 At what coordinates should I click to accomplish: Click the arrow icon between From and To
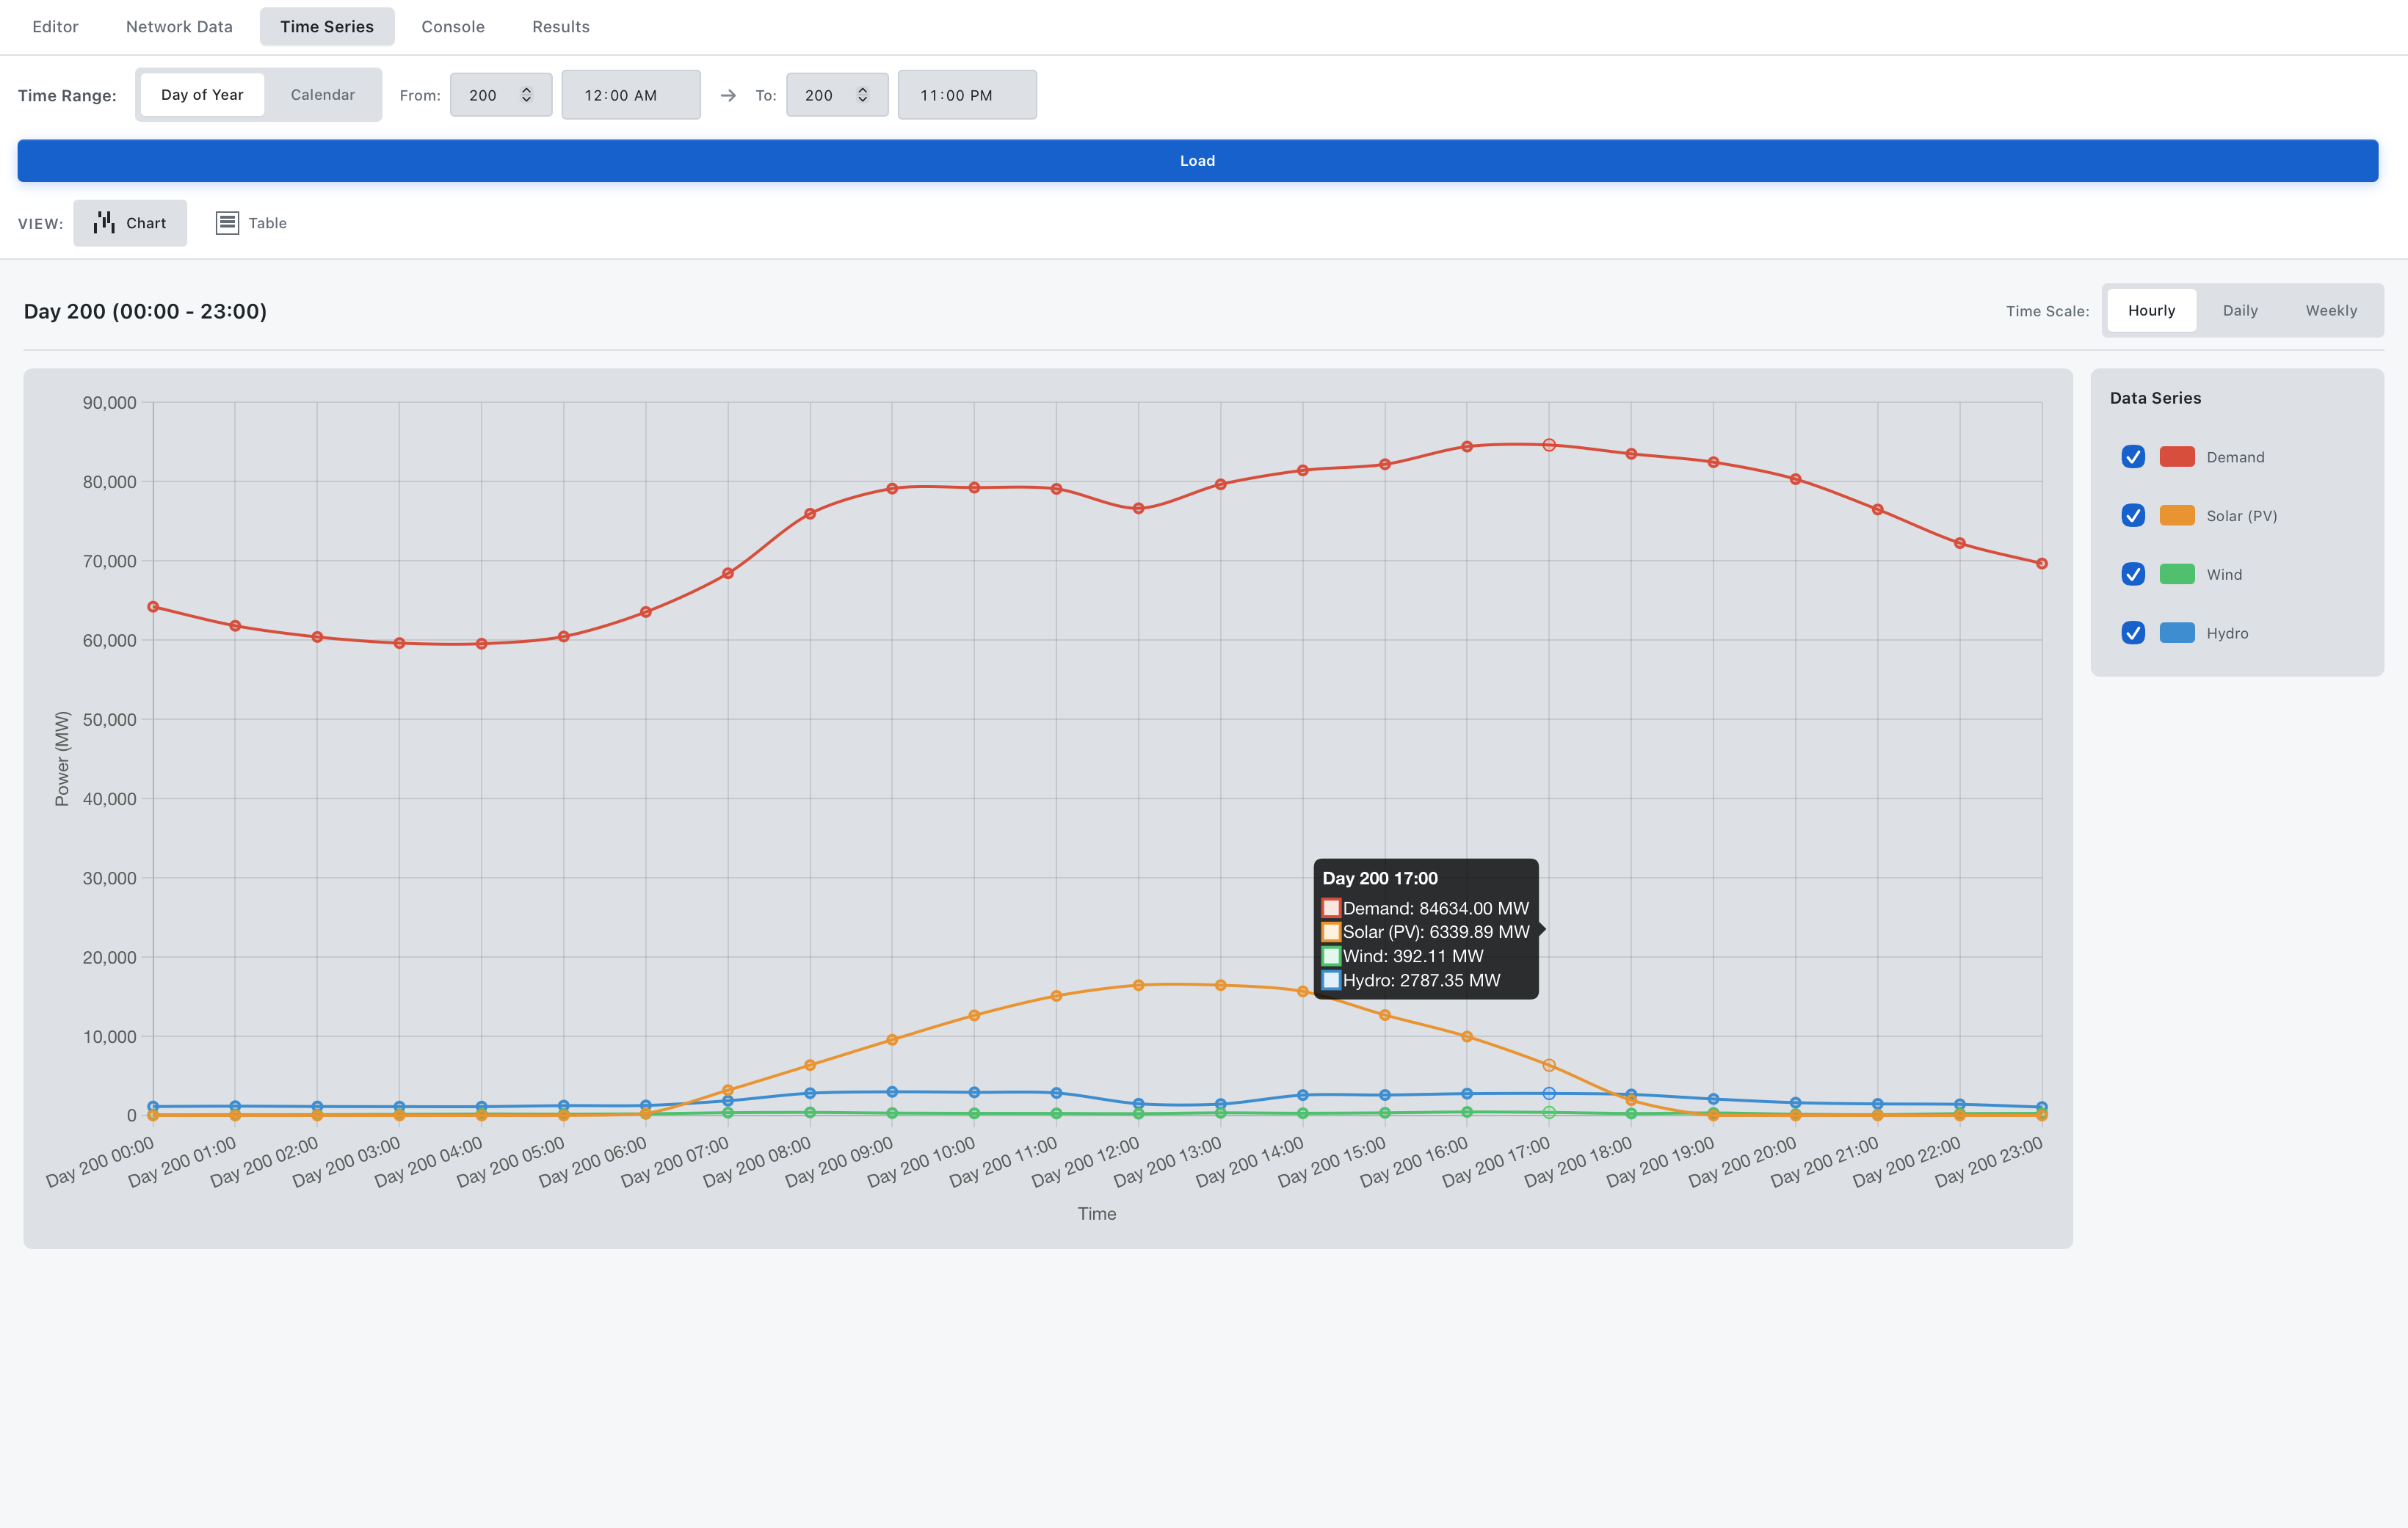point(728,95)
